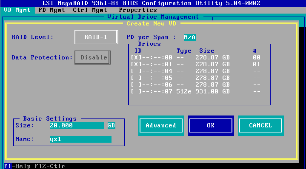
Task: Open the RAID Level selector showing RAID-1
Action: (x=96, y=37)
